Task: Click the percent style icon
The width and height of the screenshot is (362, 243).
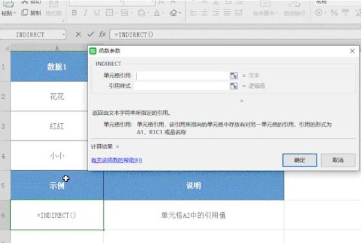Action: (334, 13)
